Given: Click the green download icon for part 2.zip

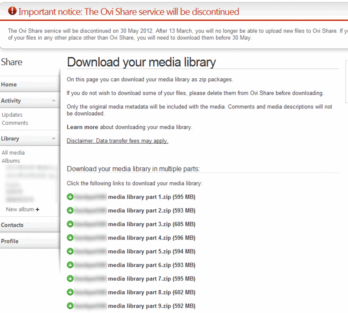Looking at the screenshot, I should [70, 210].
